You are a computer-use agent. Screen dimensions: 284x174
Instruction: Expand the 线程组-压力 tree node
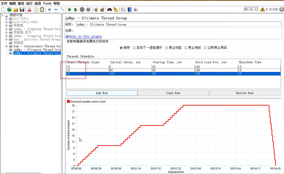[6, 32]
